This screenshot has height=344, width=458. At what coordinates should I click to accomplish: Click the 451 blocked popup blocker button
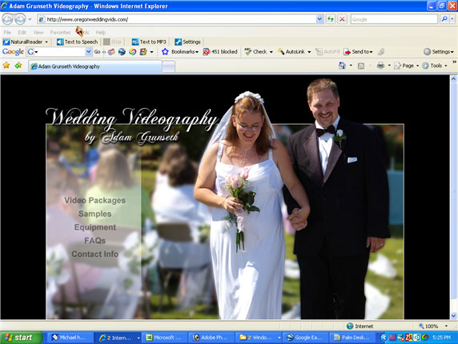[220, 52]
